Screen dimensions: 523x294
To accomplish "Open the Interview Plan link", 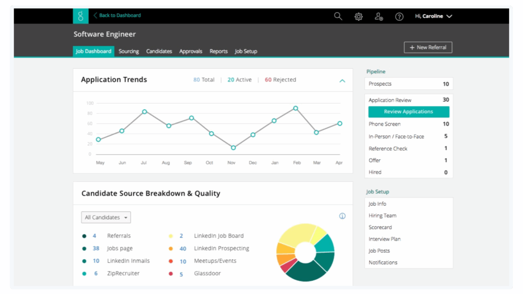I will (x=385, y=239).
